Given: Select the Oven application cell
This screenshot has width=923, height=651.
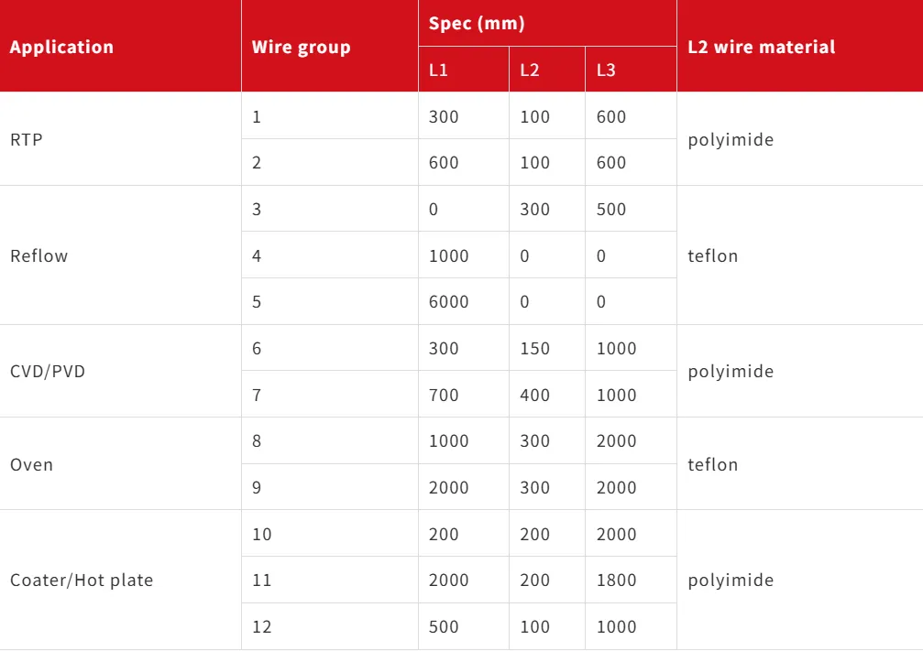Looking at the screenshot, I should [x=32, y=465].
